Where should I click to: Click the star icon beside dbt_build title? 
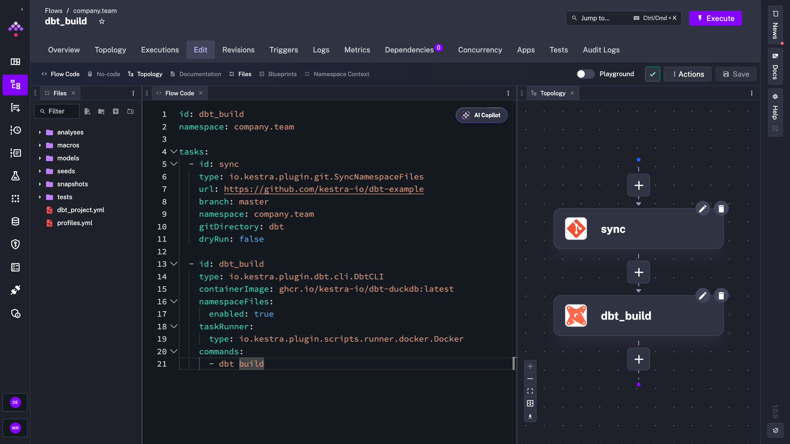click(x=102, y=21)
